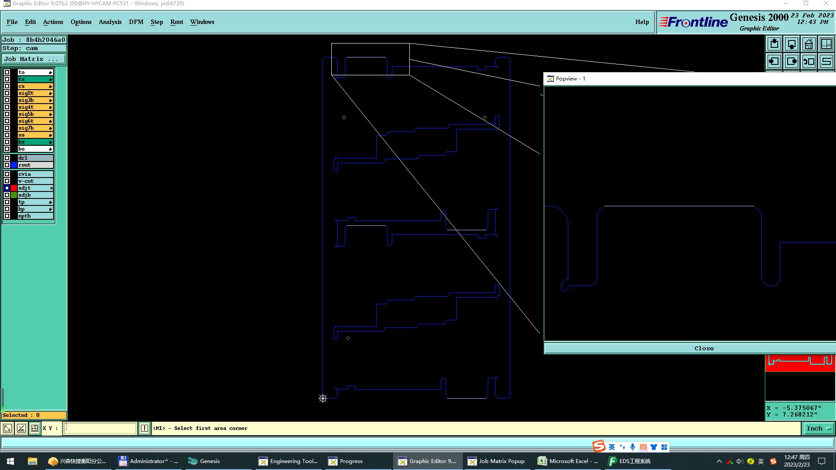Open the Rout menu
The height and width of the screenshot is (470, 836).
pos(176,22)
